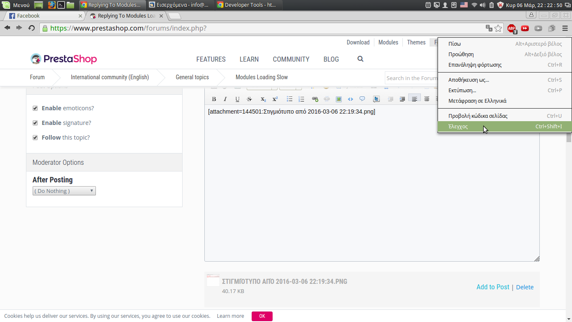Screen dimensions: 572x322
Task: Insert a link with the link icon
Action: click(315, 99)
